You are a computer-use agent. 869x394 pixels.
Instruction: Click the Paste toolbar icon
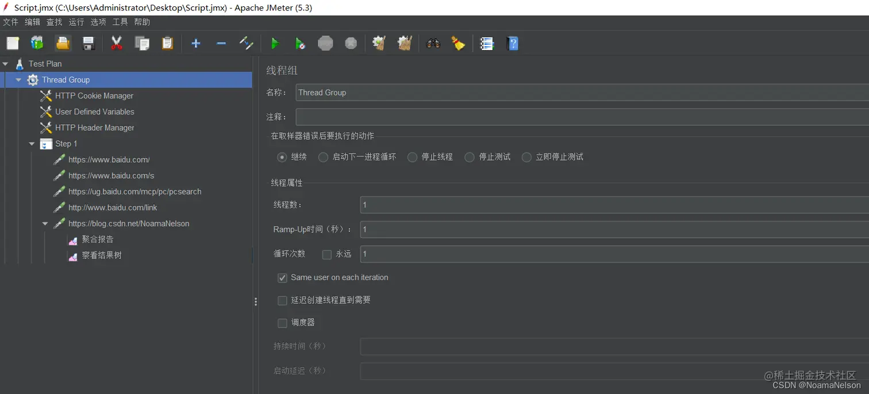[167, 43]
